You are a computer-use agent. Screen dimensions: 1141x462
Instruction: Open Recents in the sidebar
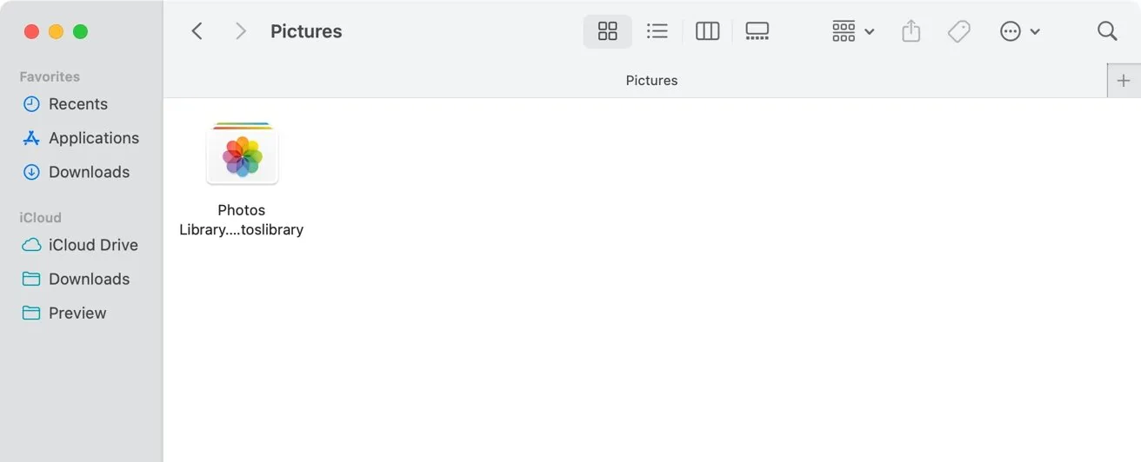[x=78, y=104]
